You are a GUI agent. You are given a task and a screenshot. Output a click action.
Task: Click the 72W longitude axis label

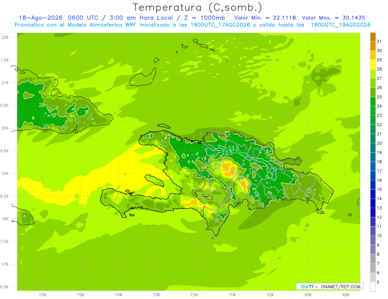point(194,294)
